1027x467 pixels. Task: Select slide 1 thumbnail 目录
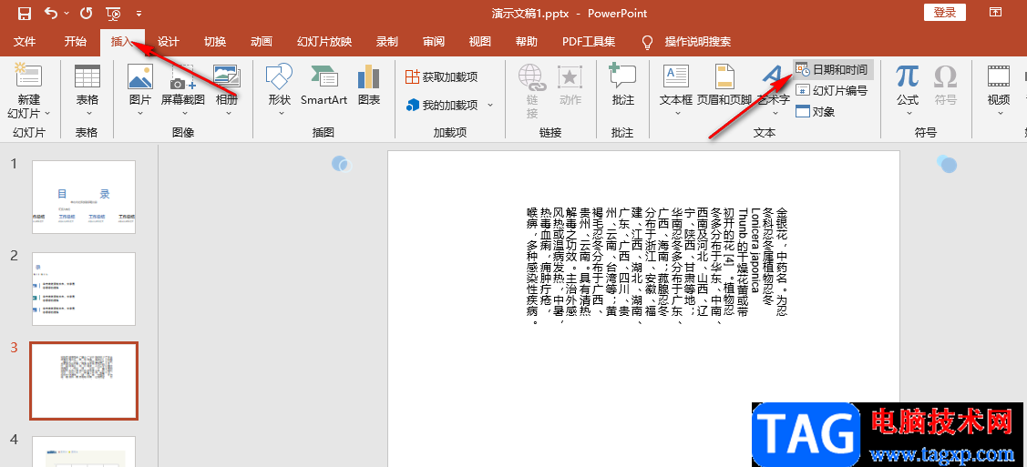click(x=84, y=197)
